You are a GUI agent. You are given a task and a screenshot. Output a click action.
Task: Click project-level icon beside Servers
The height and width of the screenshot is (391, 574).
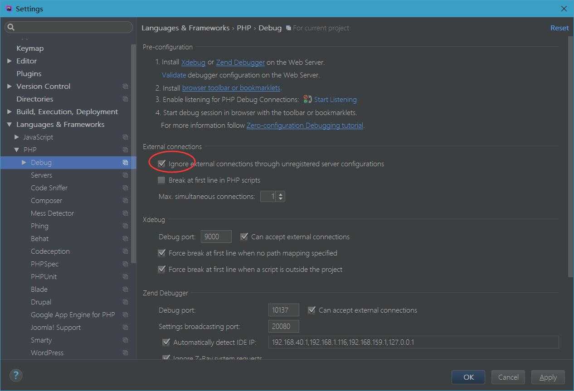[125, 175]
